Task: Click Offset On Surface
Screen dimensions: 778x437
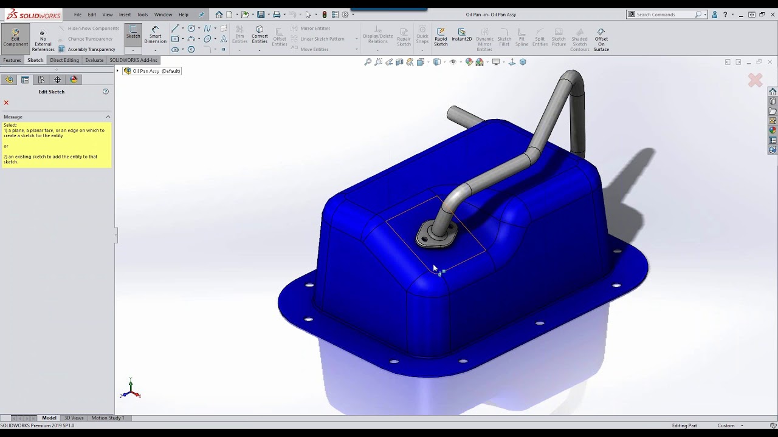Action: pos(601,39)
